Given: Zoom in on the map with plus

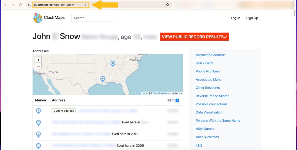Looking at the screenshot, I should [38, 60].
